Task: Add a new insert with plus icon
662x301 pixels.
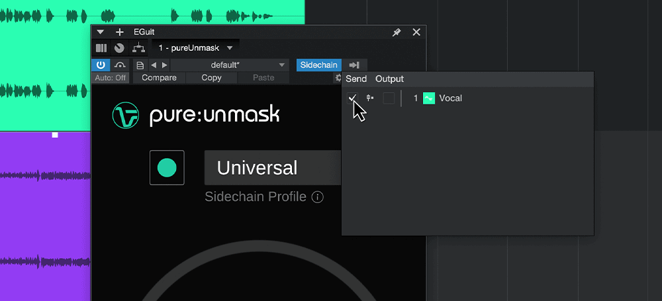Action: 119,32
